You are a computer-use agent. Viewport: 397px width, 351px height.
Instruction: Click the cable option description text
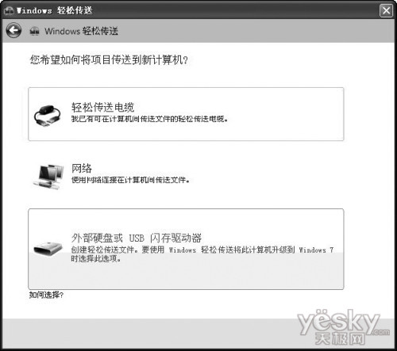pos(149,119)
